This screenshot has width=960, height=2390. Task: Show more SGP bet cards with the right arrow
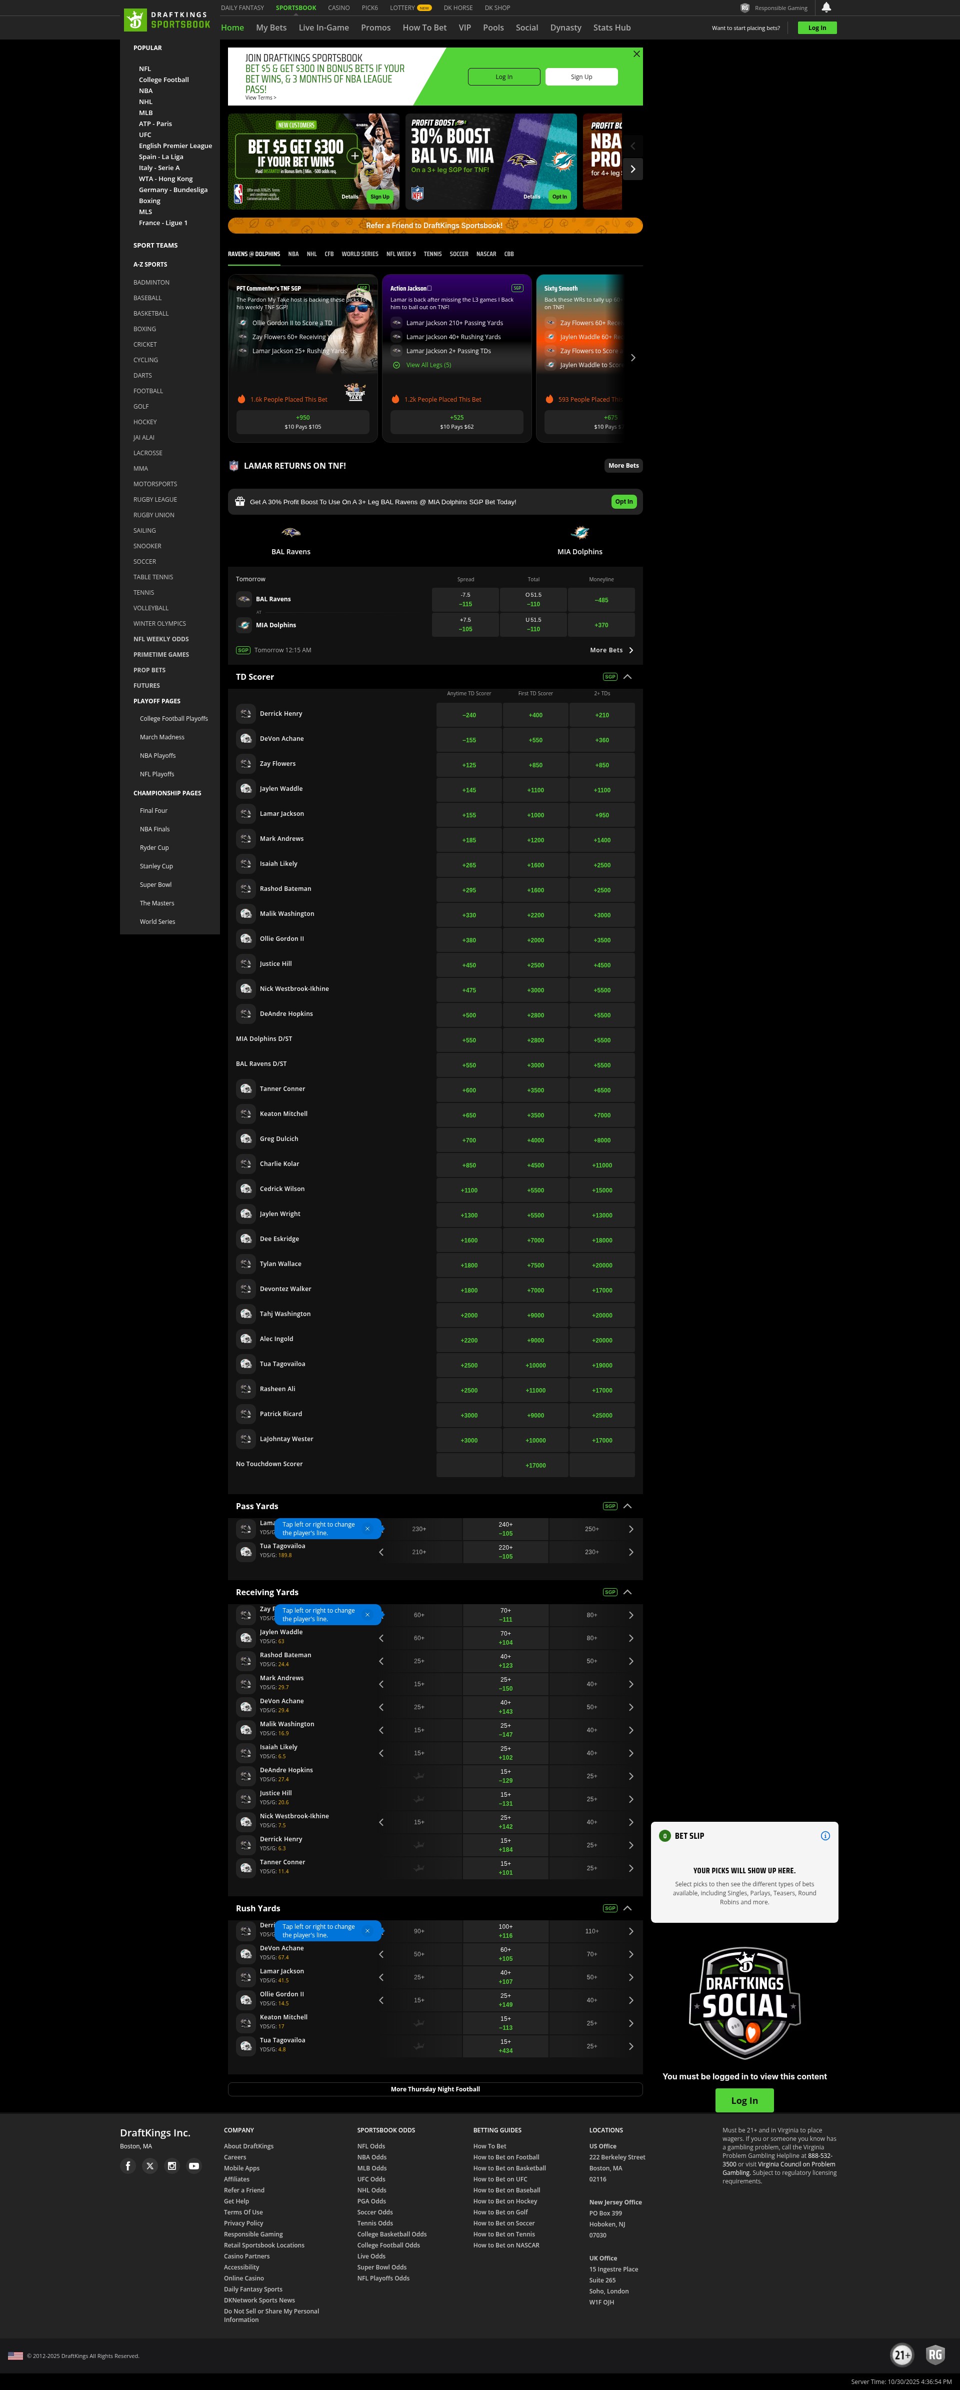632,357
